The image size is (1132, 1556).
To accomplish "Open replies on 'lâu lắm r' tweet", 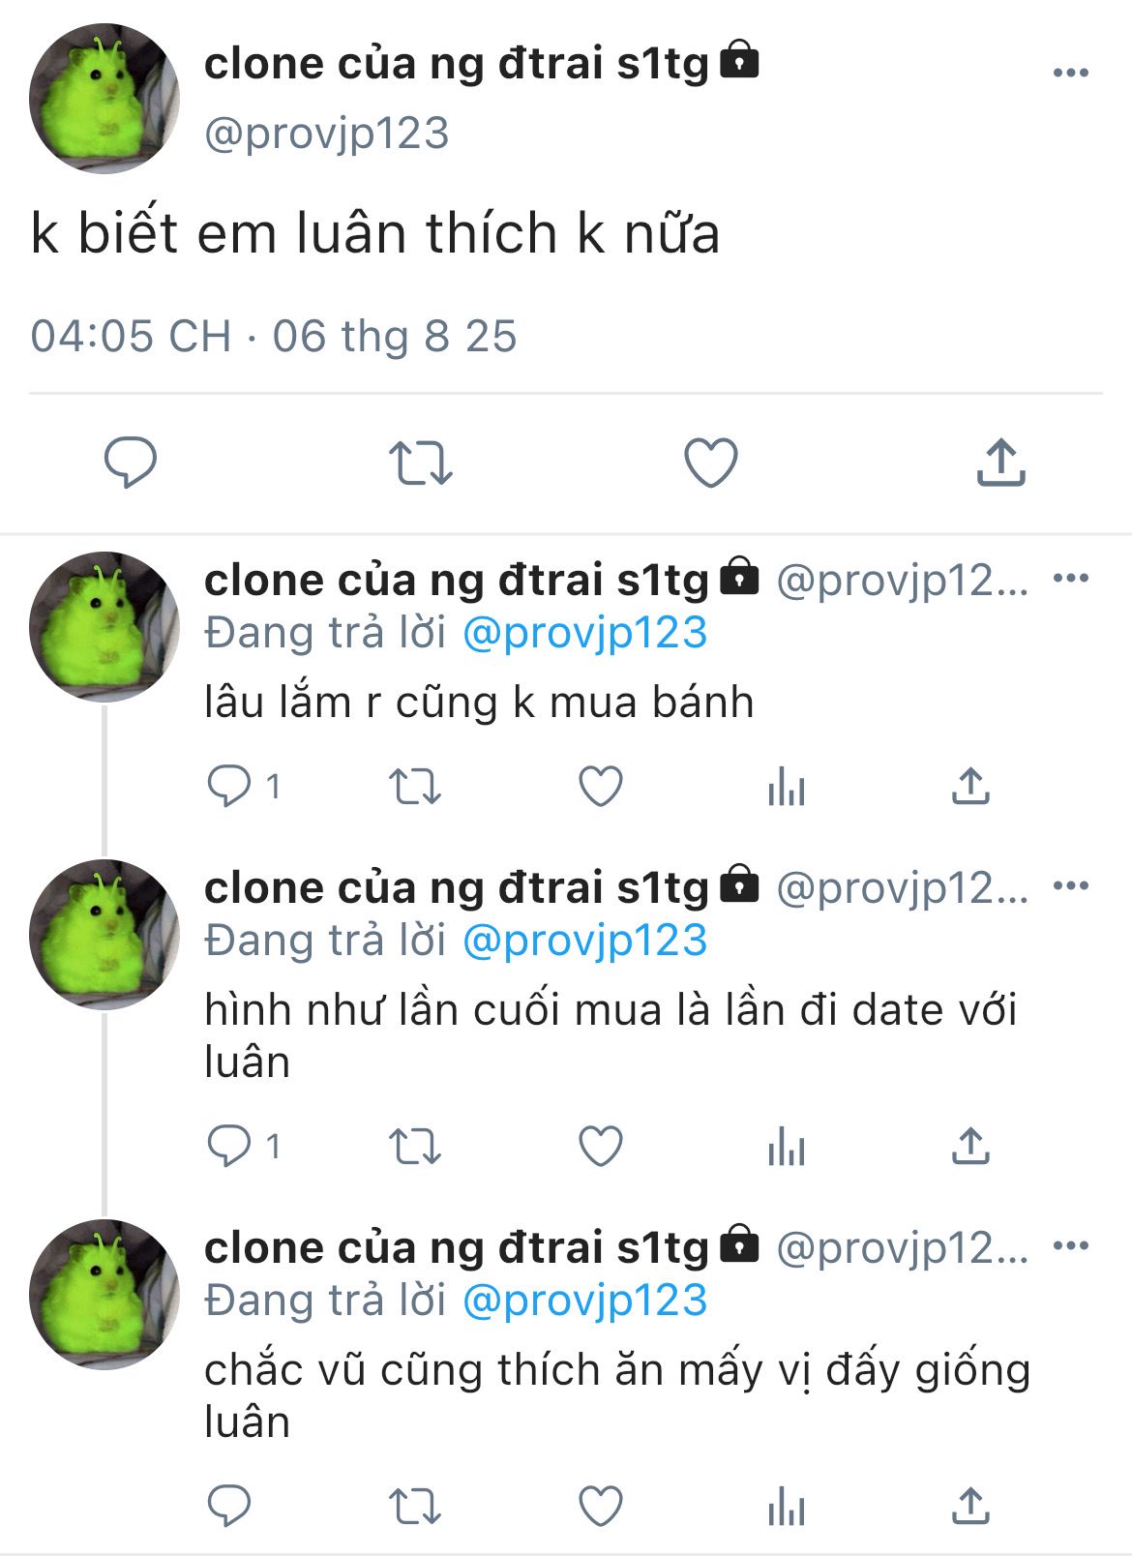I will pyautogui.click(x=244, y=787).
